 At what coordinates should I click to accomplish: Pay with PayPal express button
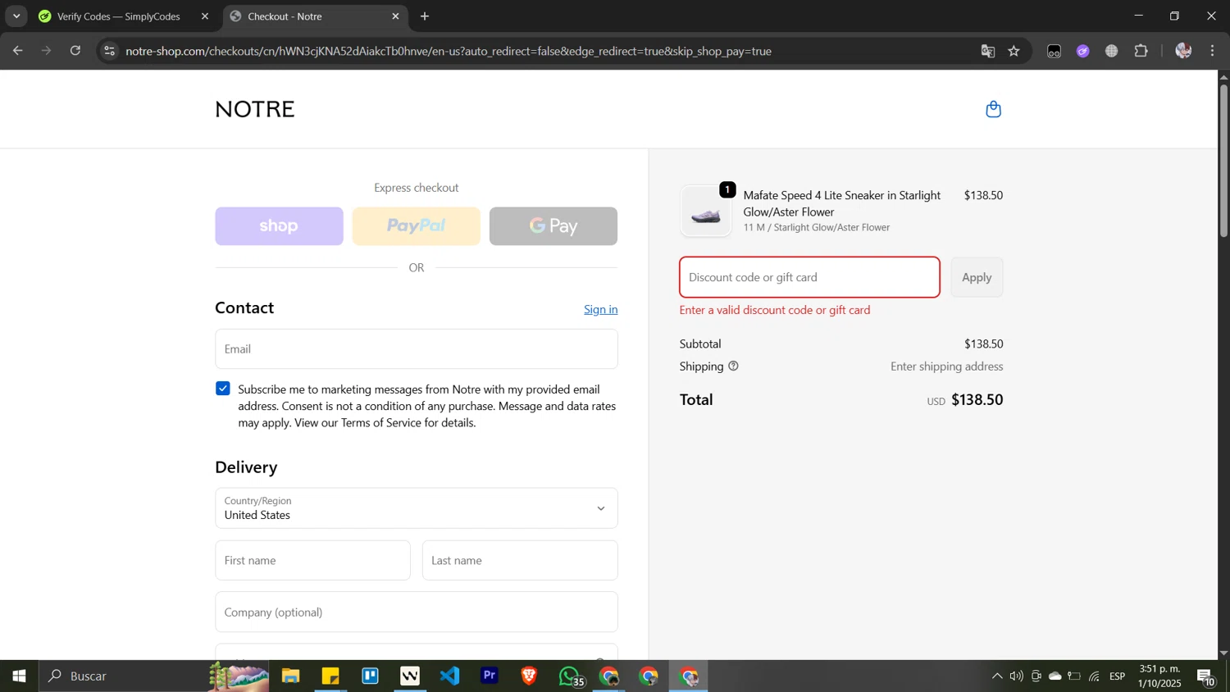coord(416,226)
